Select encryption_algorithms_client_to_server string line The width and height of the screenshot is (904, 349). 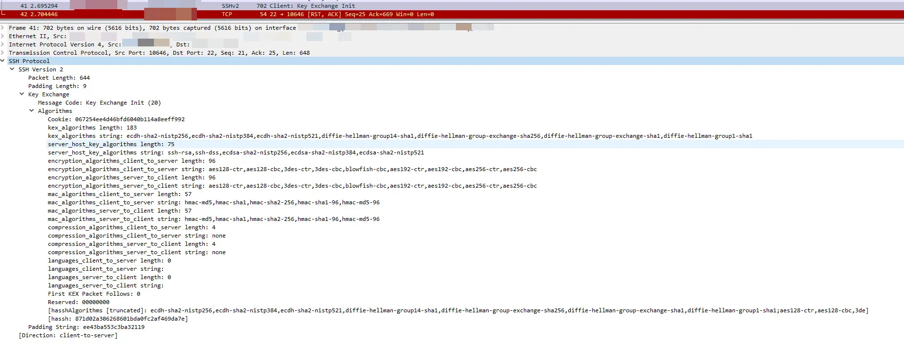[292, 169]
